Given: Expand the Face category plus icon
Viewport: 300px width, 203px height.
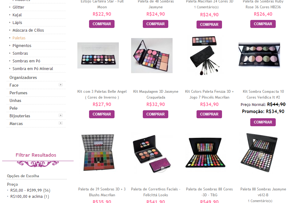Looking at the screenshot, I should point(60,84).
